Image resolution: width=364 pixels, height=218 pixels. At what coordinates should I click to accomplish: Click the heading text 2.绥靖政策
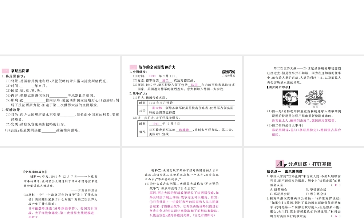coord(12,110)
